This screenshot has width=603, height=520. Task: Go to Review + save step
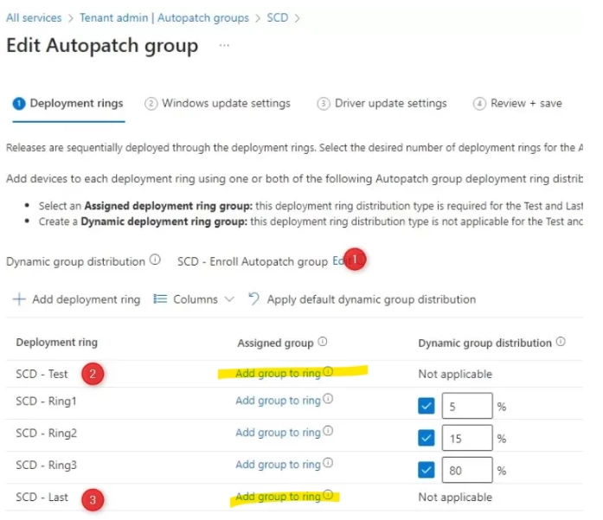point(517,104)
